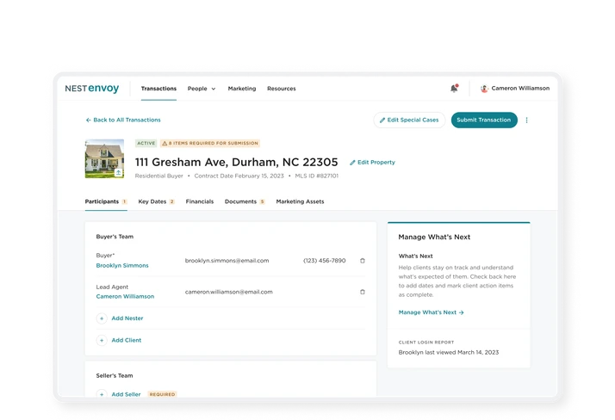This screenshot has height=420, width=615.
Task: Click plus icon beside Add Seller
Action: [102, 394]
